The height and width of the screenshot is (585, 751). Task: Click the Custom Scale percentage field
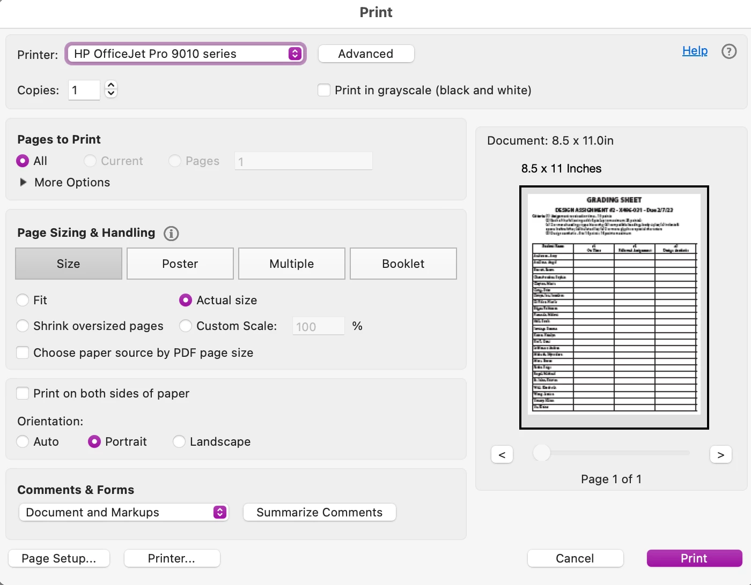(319, 326)
